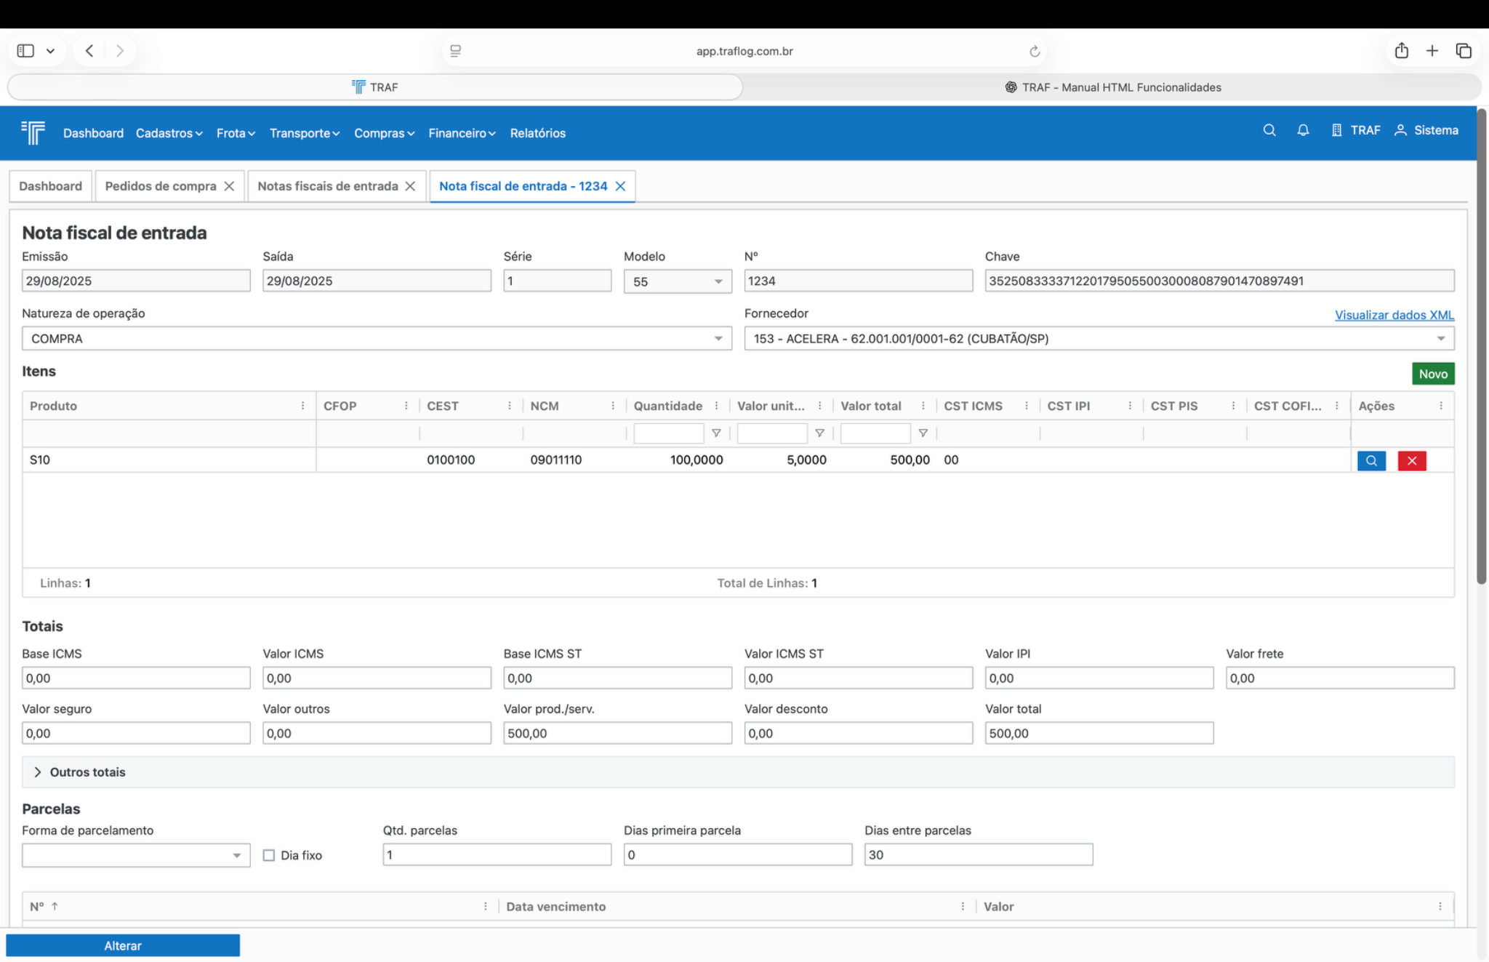
Task: Click the Qtd. parcelas input field
Action: pyautogui.click(x=497, y=854)
